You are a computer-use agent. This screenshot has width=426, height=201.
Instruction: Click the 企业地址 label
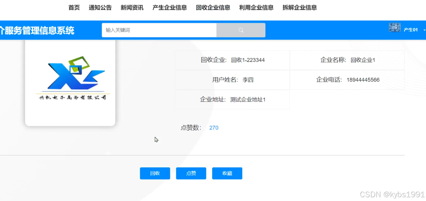[212, 100]
